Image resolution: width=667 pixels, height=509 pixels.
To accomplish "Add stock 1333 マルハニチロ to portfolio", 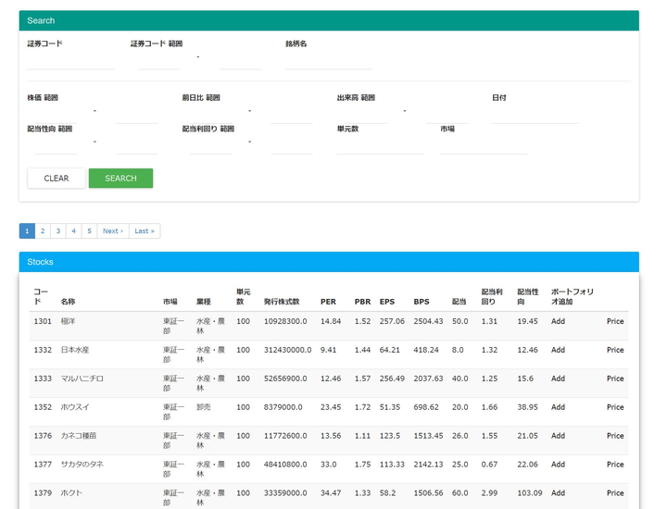I will click(558, 379).
